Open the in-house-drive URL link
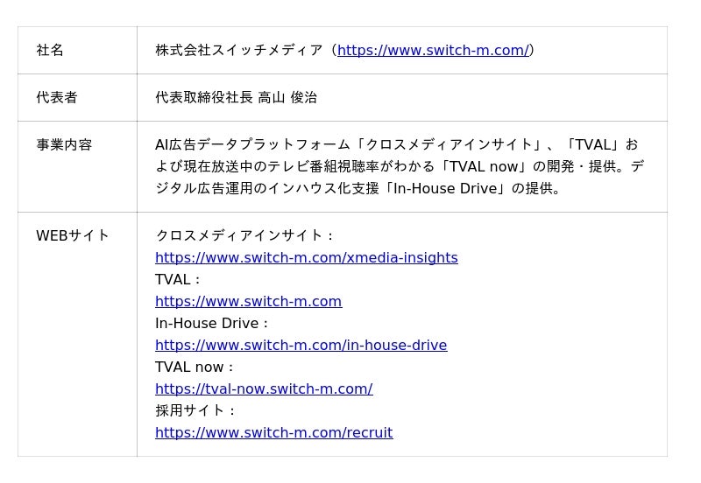The width and height of the screenshot is (701, 483). [301, 346]
